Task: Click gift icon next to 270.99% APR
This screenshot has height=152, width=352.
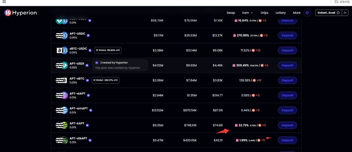Action: pyautogui.click(x=234, y=35)
